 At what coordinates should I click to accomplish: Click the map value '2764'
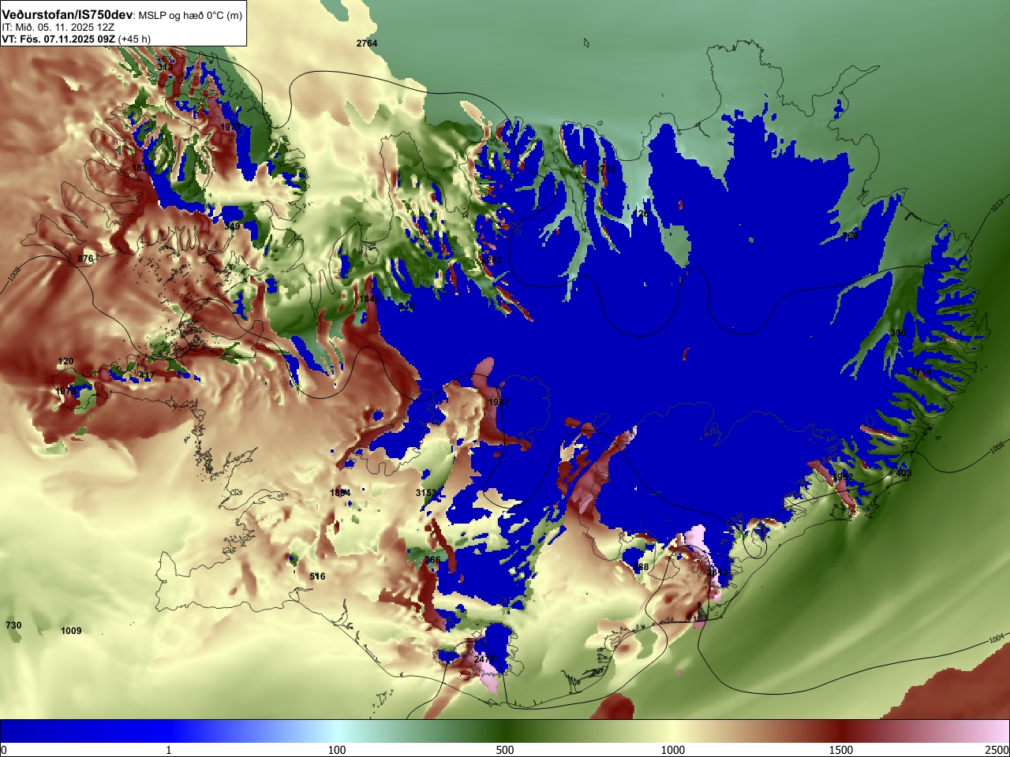[367, 43]
